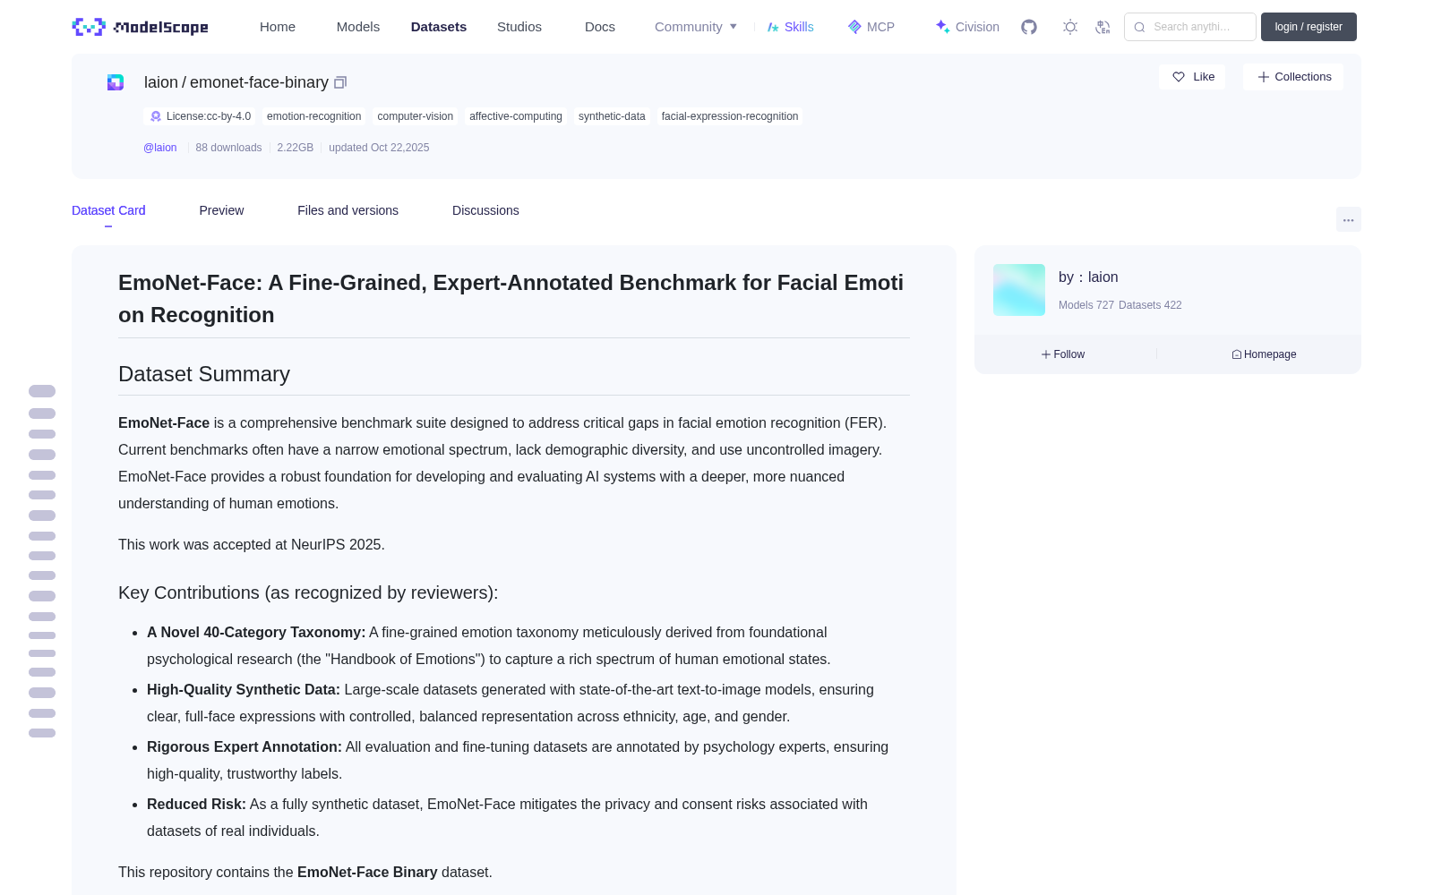Click the synthetic-data tag
This screenshot has width=1433, height=895.
pyautogui.click(x=612, y=116)
